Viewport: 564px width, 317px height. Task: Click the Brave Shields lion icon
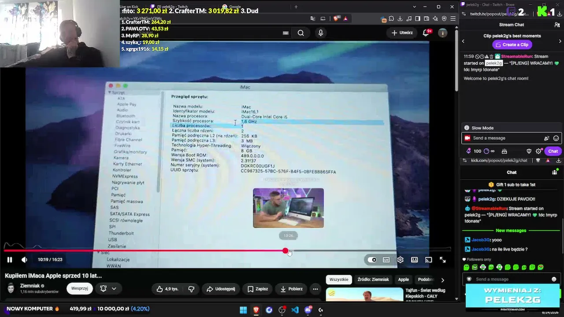tap(337, 18)
